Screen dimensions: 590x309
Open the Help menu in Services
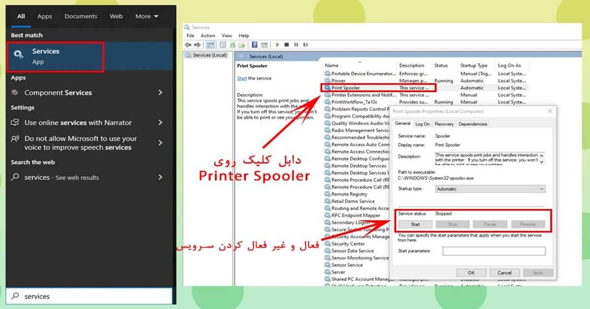coord(244,36)
